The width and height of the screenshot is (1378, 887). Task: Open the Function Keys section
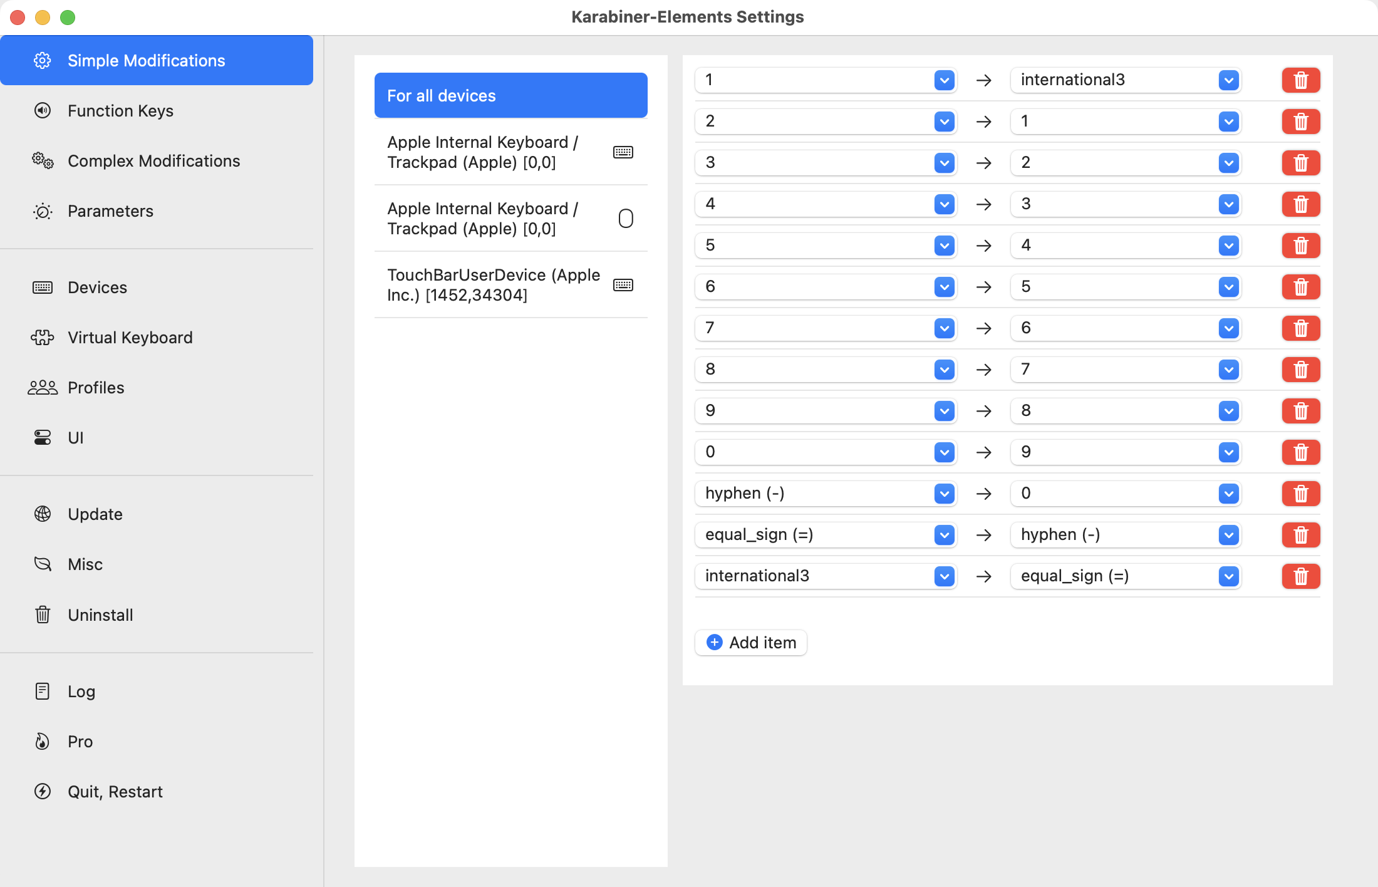[120, 111]
